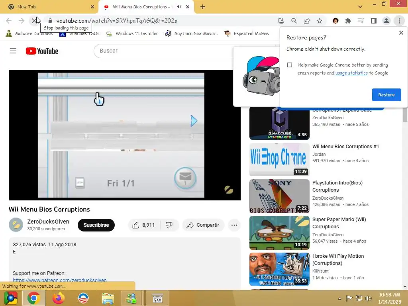This screenshot has height=306, width=408.
Task: Open the Windows ISOs bookmark
Action: click(79, 33)
